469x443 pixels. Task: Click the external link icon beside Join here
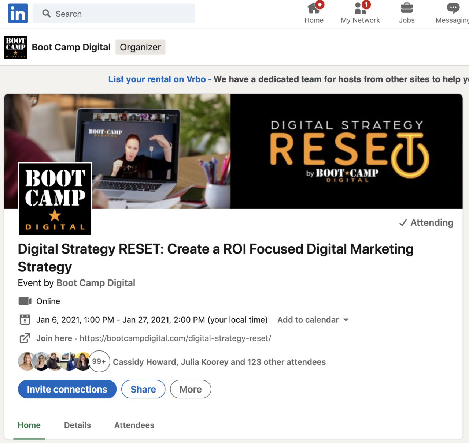click(25, 338)
